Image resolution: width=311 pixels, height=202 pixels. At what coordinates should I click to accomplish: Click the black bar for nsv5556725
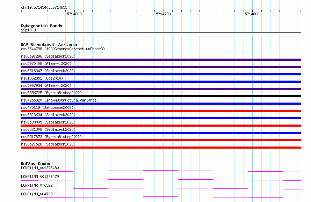pyautogui.click(x=161, y=96)
